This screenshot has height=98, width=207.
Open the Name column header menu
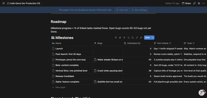[x=72, y=43]
